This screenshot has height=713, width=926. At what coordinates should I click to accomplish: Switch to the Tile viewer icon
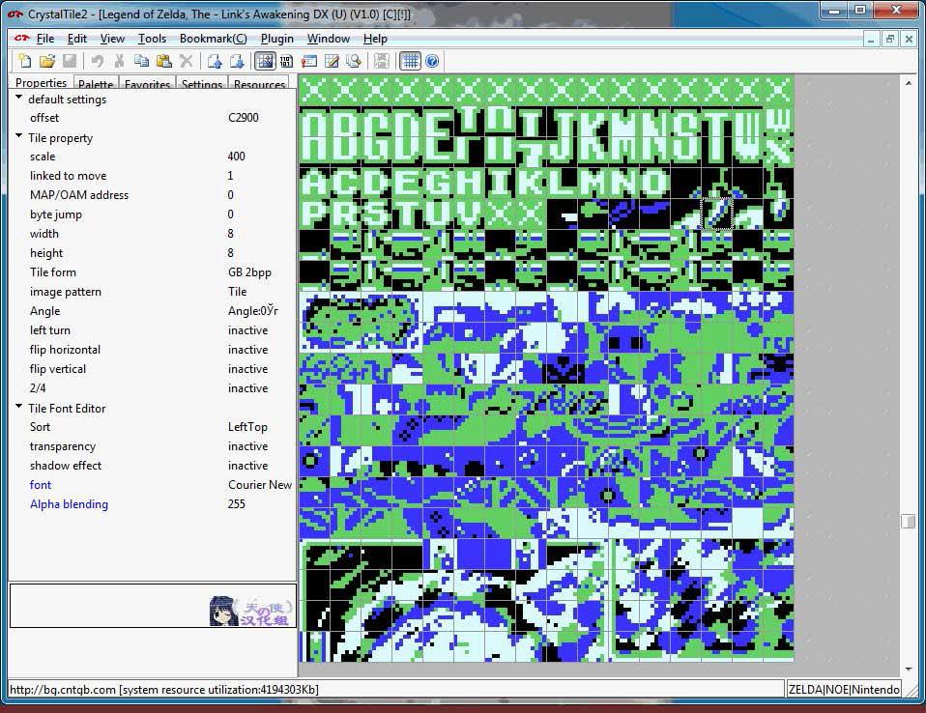point(265,61)
